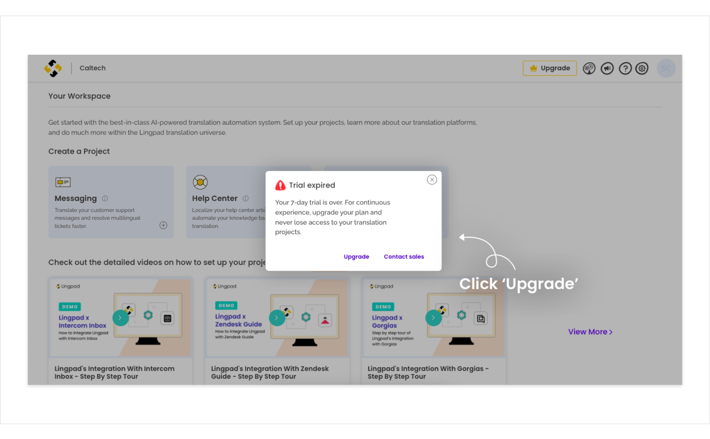
Task: Open the community icon in the header
Action: pyautogui.click(x=589, y=69)
